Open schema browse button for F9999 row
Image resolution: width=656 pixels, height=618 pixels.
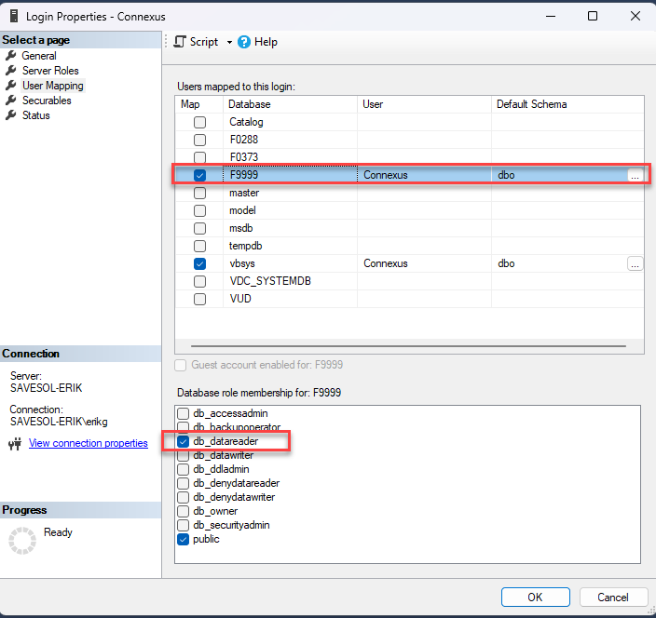(x=635, y=175)
